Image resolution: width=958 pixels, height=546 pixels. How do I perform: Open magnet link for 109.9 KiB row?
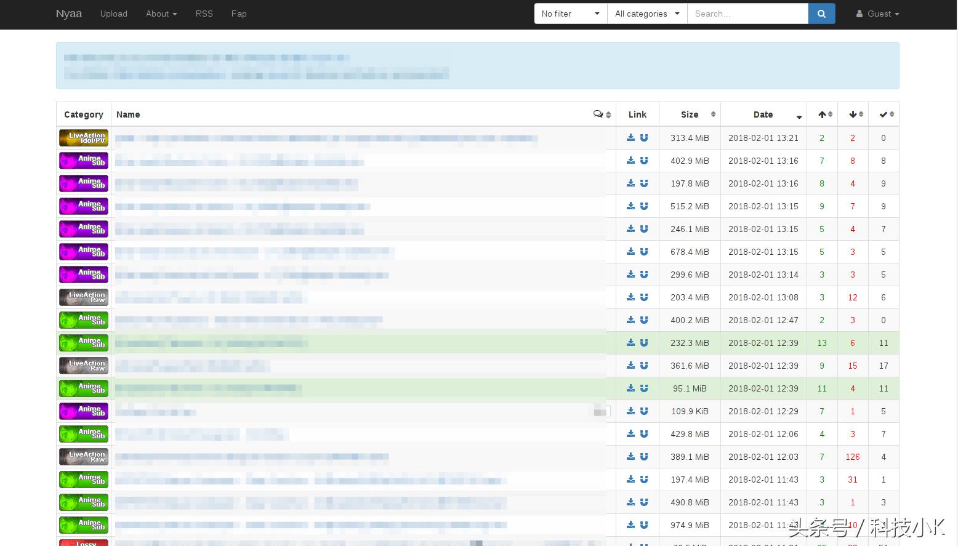pos(644,411)
